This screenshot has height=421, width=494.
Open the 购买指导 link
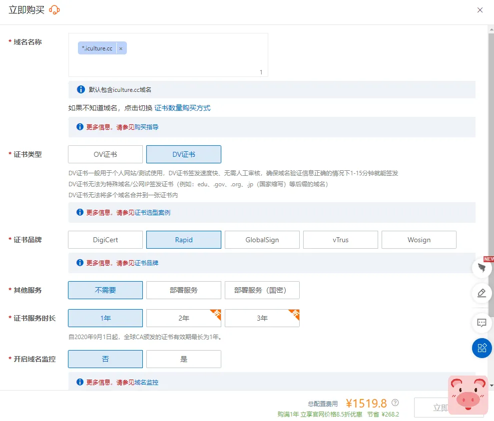[146, 127]
